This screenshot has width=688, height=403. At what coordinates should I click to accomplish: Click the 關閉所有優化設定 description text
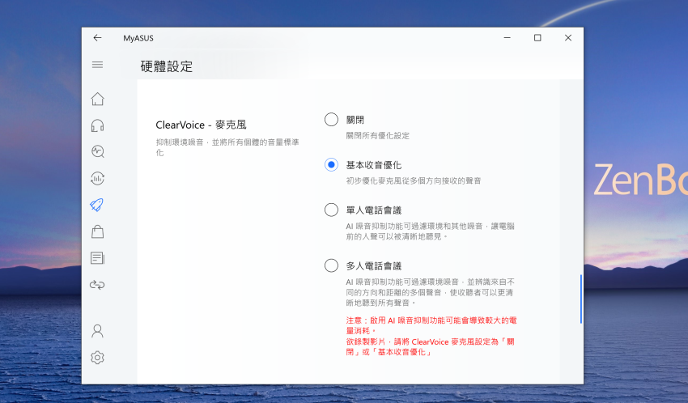[x=378, y=136]
